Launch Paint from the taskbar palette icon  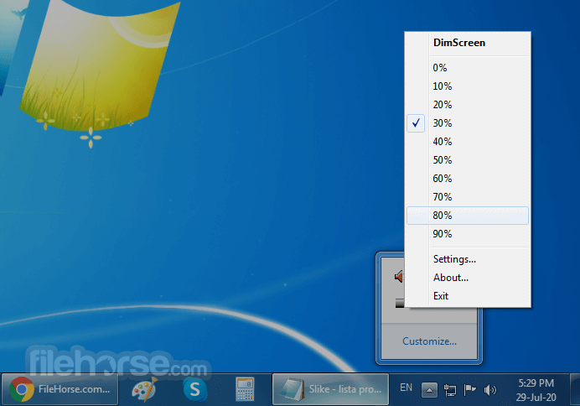pyautogui.click(x=145, y=389)
